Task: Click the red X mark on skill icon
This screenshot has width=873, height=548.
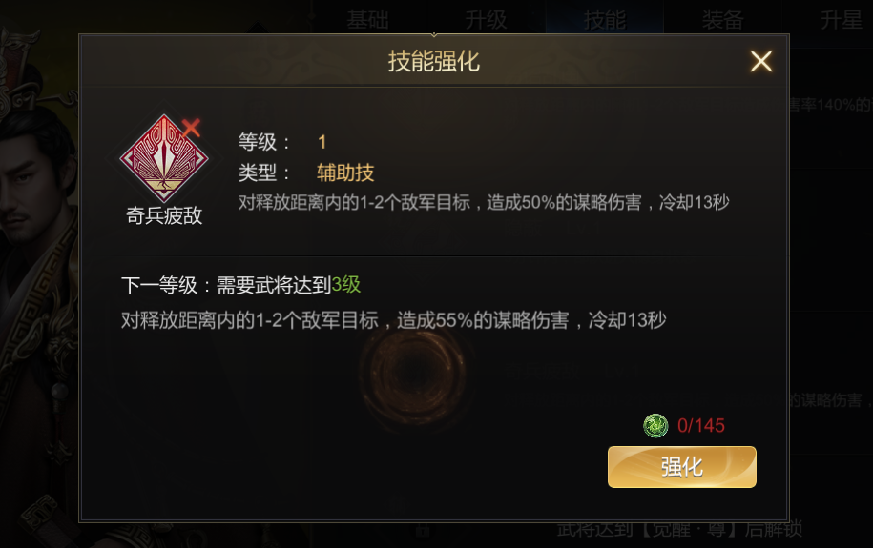Action: (191, 128)
